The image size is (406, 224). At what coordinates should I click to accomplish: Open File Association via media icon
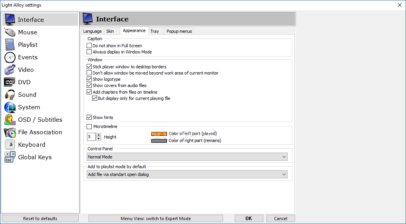tap(10, 132)
